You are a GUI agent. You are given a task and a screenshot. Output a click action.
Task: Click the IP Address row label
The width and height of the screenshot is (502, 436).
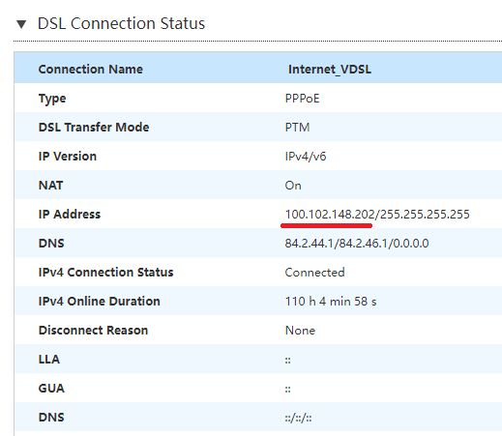click(70, 215)
